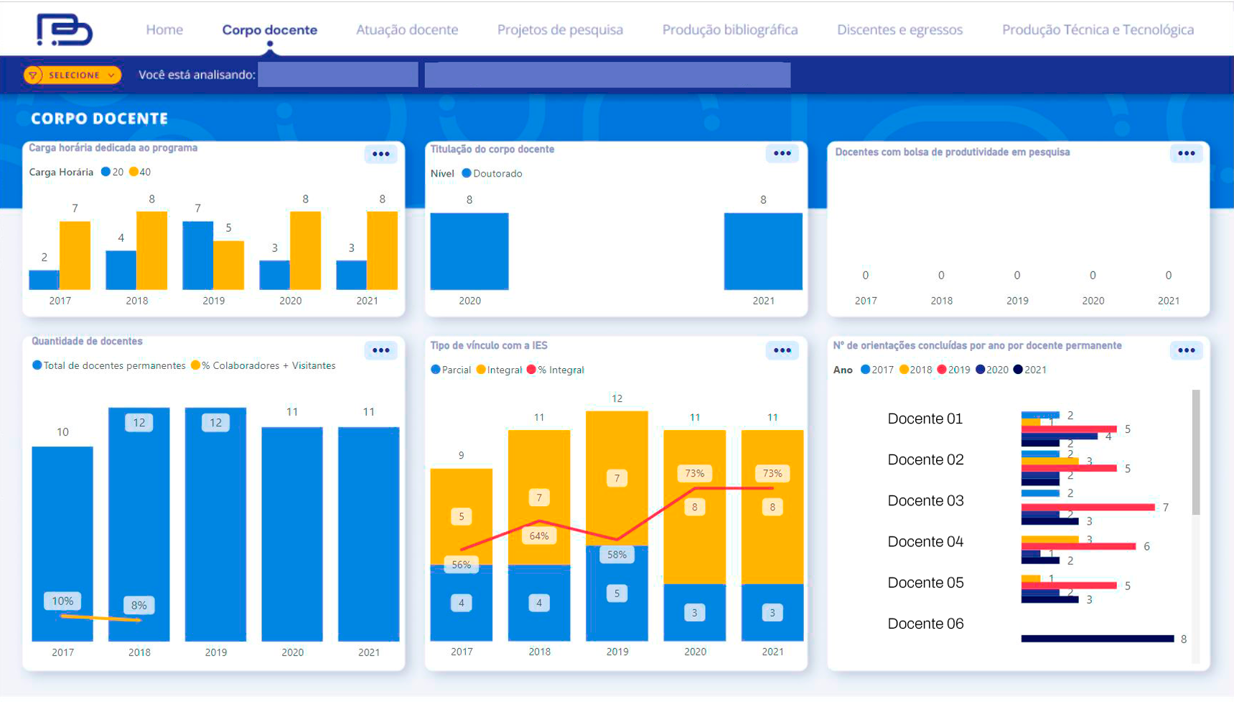The height and width of the screenshot is (702, 1234).
Task: Click CORPO DOCENTE page heading
Action: pyautogui.click(x=99, y=118)
